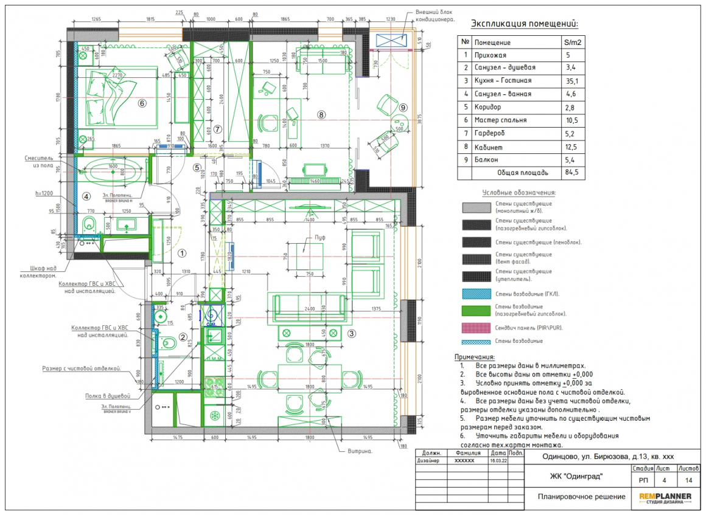Click the 'Планировочное решение' title block text
The width and height of the screenshot is (706, 515).
pos(581,497)
